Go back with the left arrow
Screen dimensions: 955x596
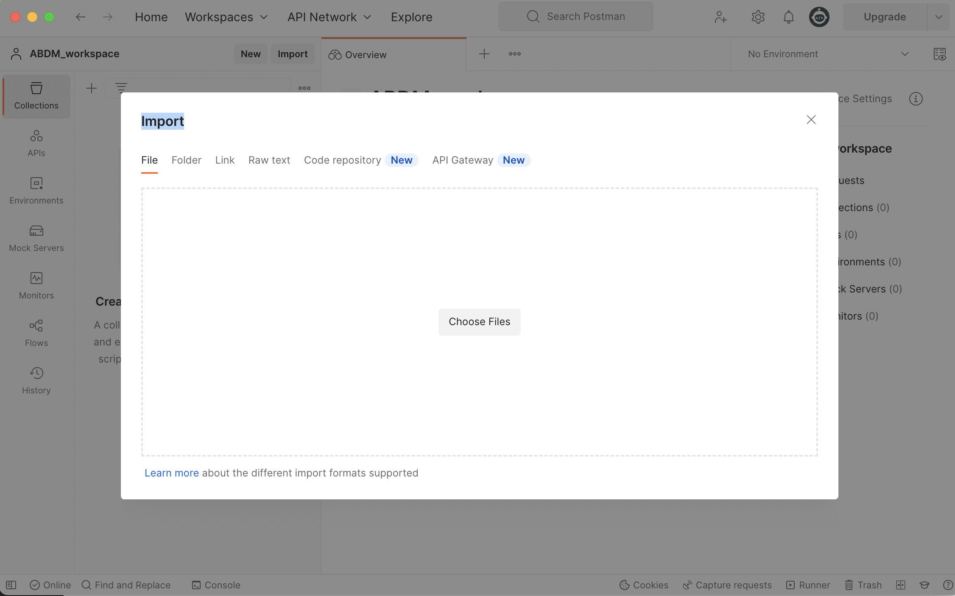[x=81, y=17]
